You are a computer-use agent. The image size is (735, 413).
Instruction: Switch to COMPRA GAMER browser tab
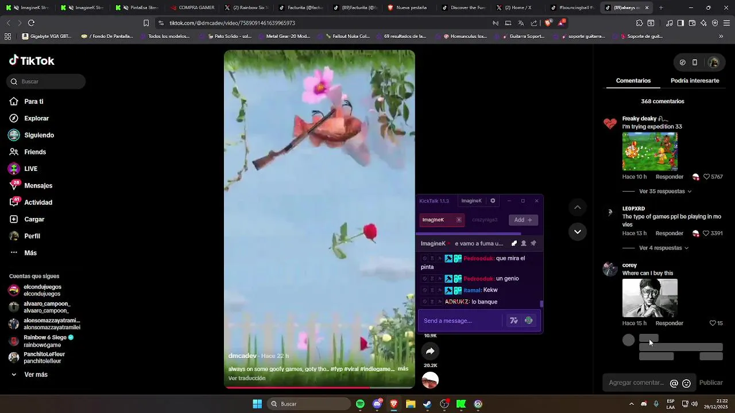coord(192,7)
